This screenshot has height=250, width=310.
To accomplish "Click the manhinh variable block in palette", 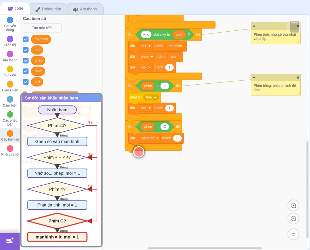I will pyautogui.click(x=41, y=39).
